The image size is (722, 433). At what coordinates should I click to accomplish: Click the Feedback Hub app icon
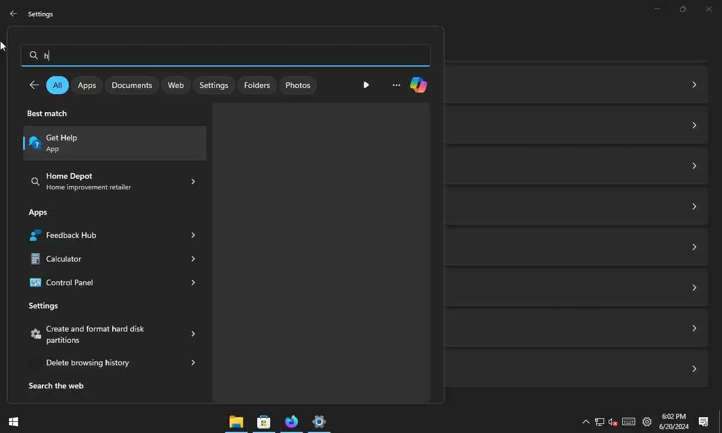(35, 235)
